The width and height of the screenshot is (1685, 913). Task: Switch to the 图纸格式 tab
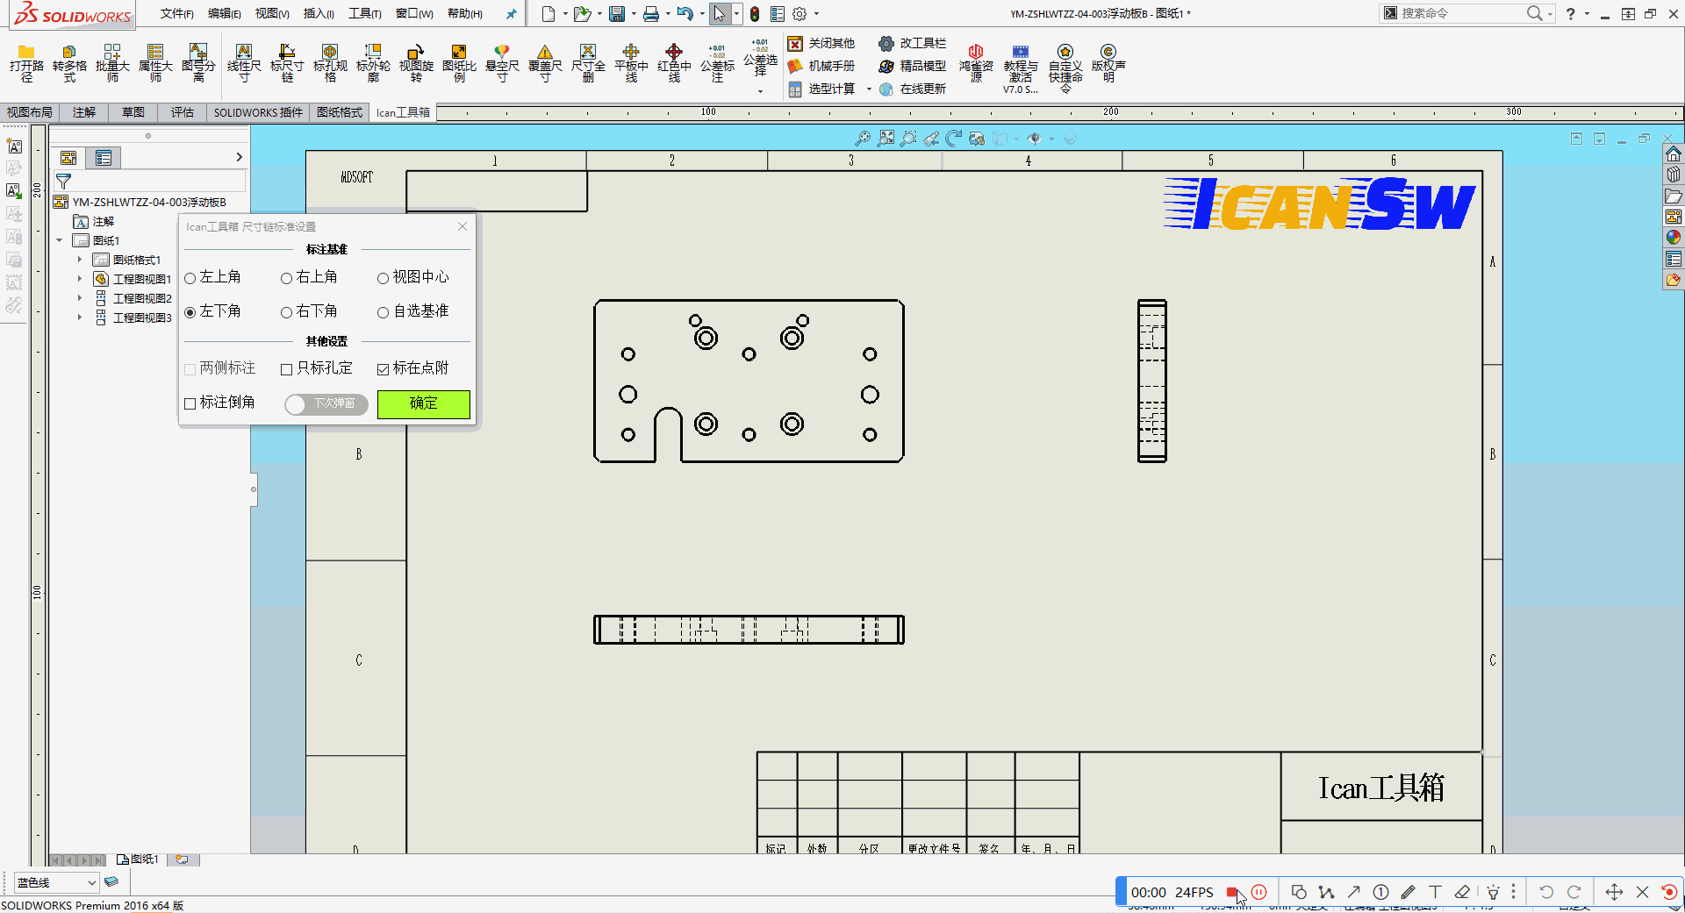pos(340,112)
